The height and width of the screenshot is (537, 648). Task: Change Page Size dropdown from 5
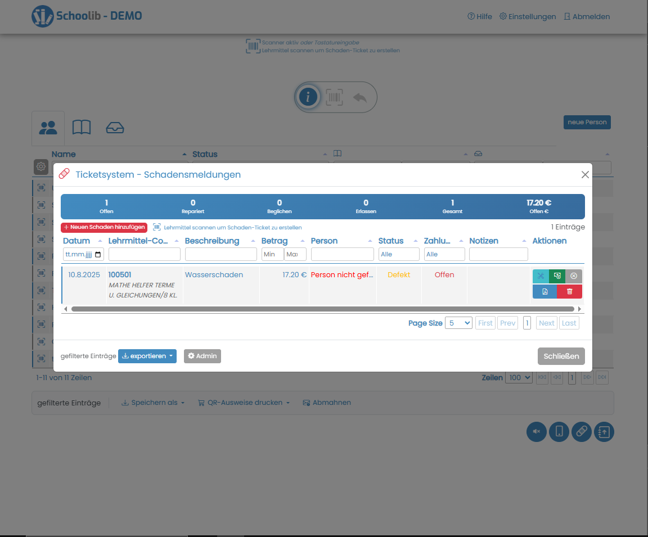(458, 322)
